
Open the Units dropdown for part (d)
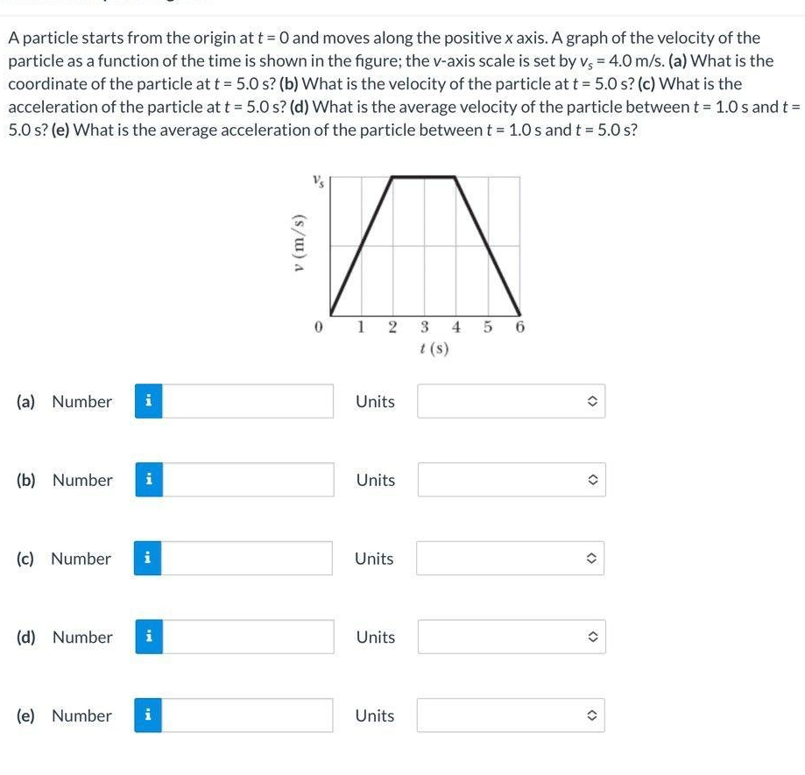511,637
